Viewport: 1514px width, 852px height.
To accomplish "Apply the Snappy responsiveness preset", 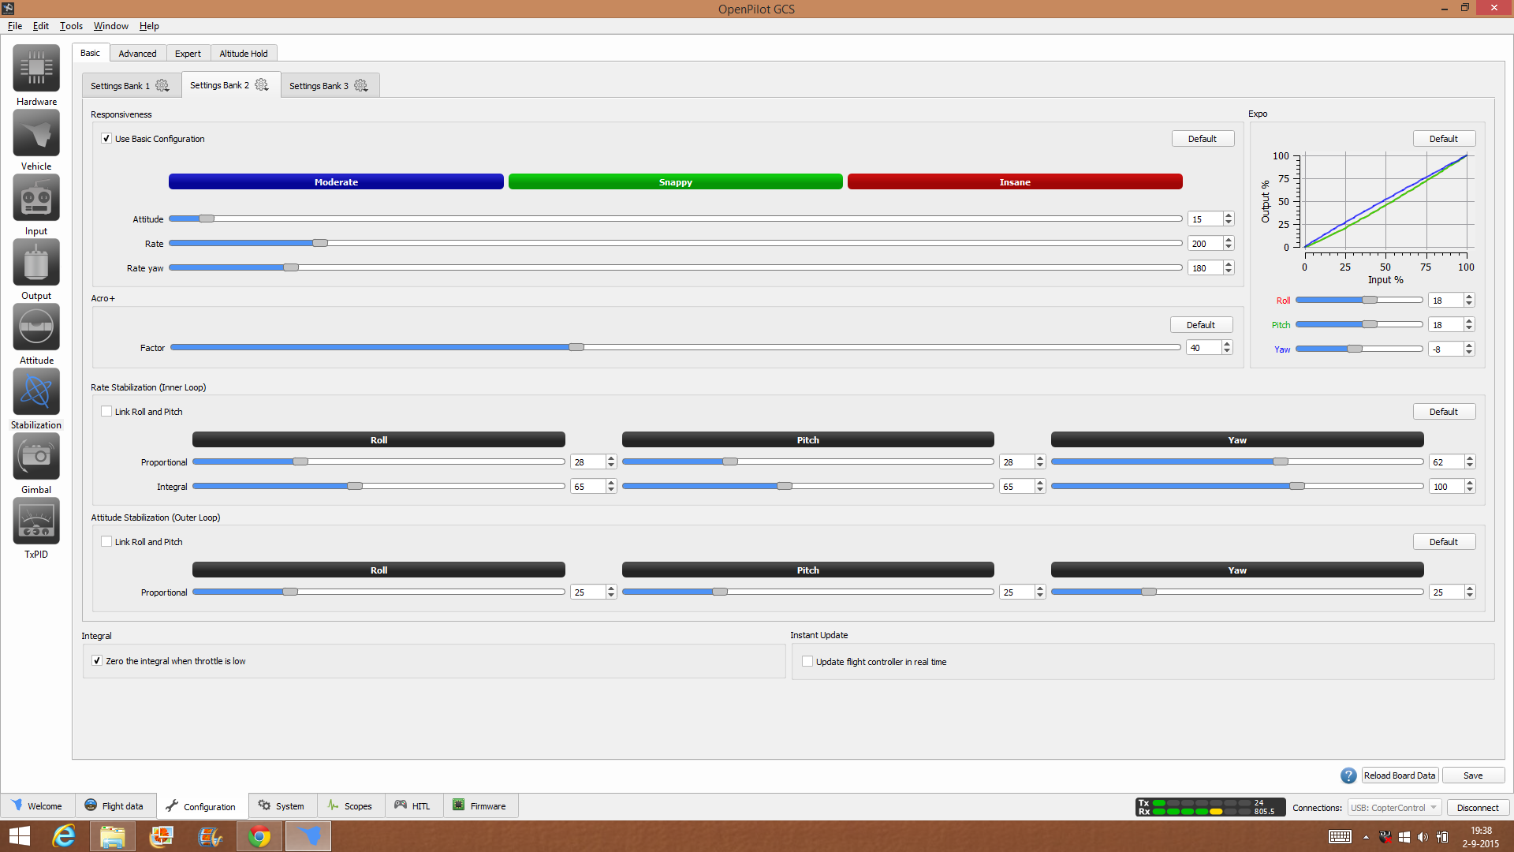I will coord(676,181).
